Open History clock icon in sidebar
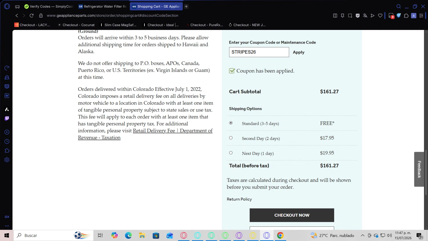This screenshot has height=241, width=428. 7,141
